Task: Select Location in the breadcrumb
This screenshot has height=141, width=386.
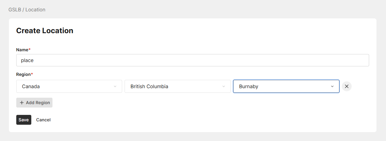Action: 35,10
